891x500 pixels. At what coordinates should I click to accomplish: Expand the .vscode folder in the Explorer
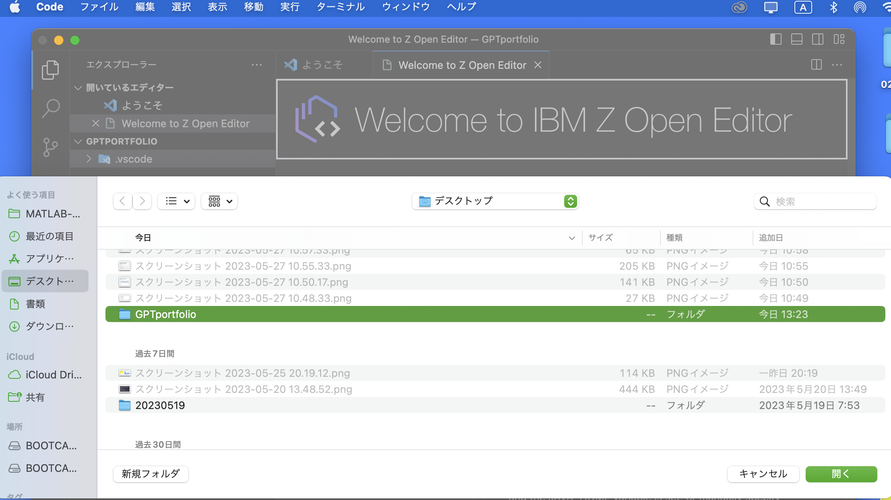click(89, 159)
